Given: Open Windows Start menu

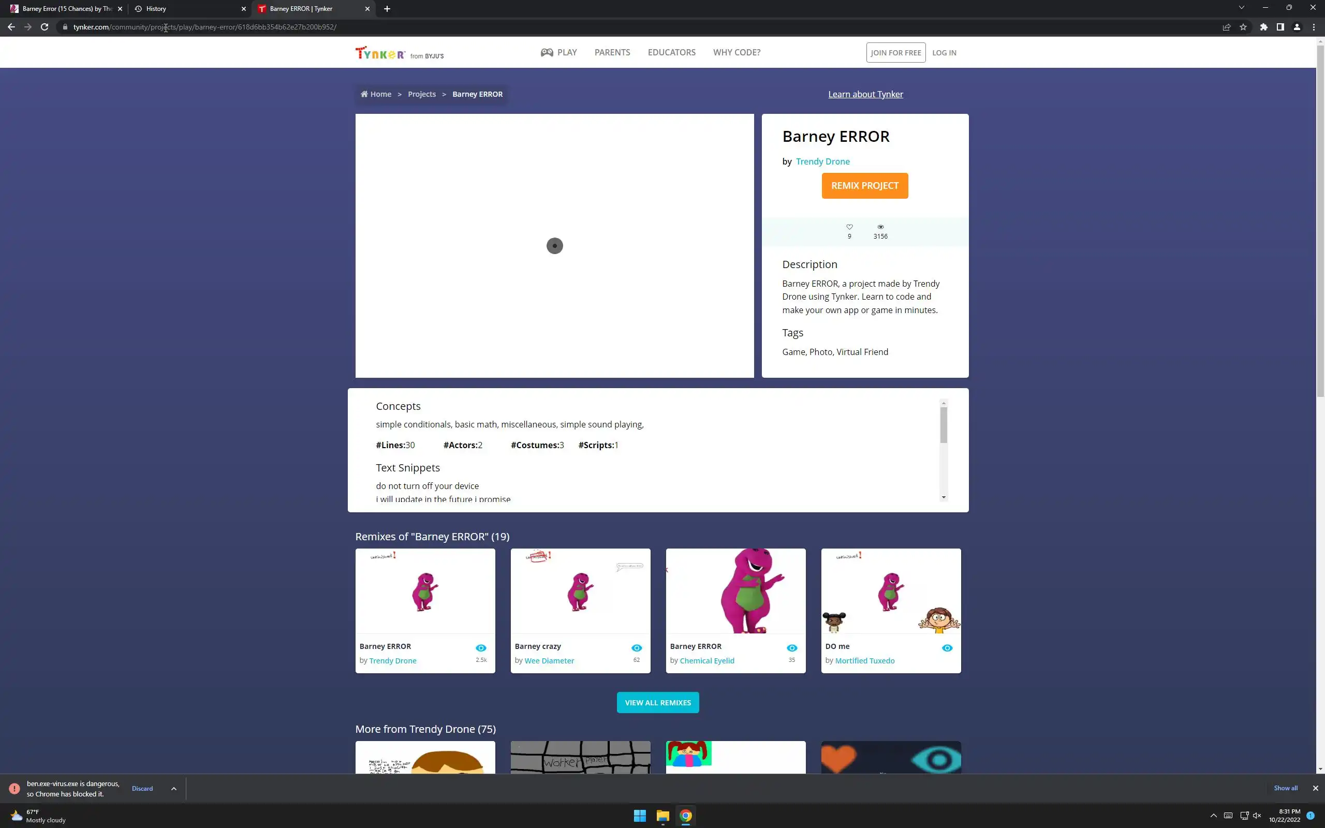Looking at the screenshot, I should (640, 816).
